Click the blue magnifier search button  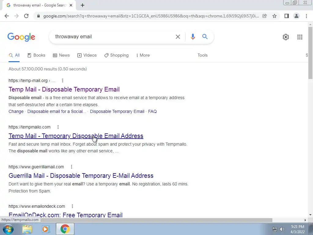205,37
